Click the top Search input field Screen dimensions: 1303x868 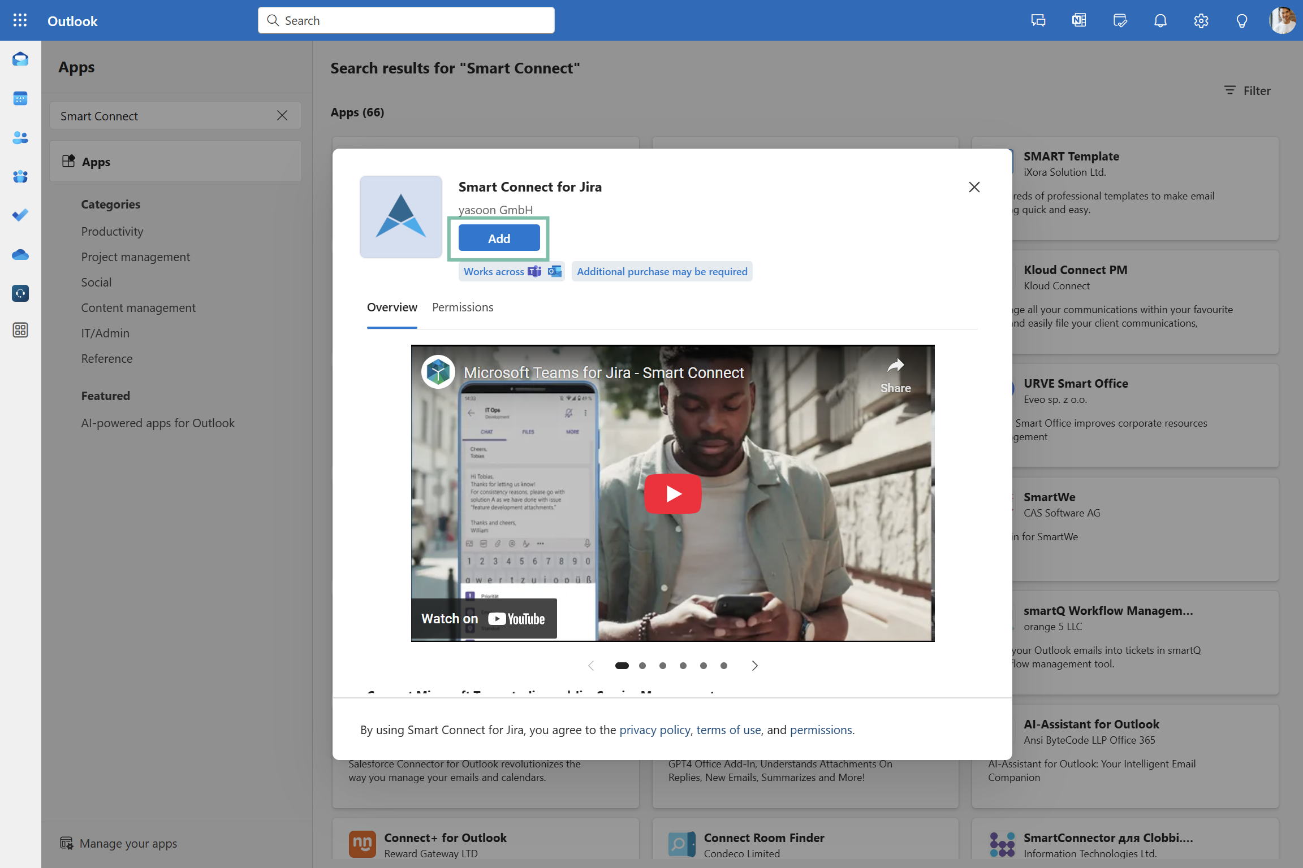coord(406,21)
